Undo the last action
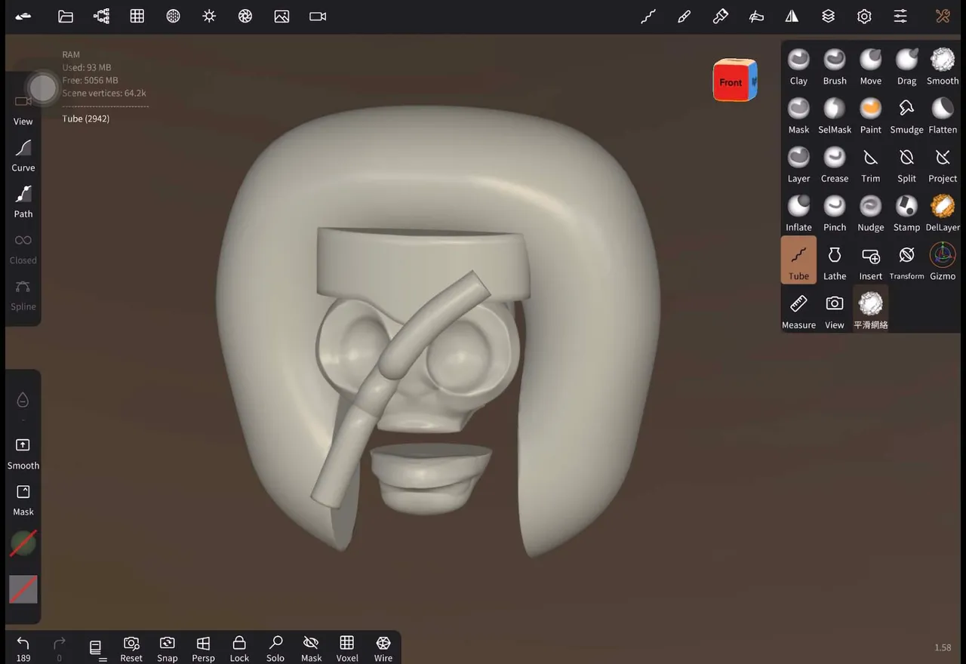 coord(23,648)
